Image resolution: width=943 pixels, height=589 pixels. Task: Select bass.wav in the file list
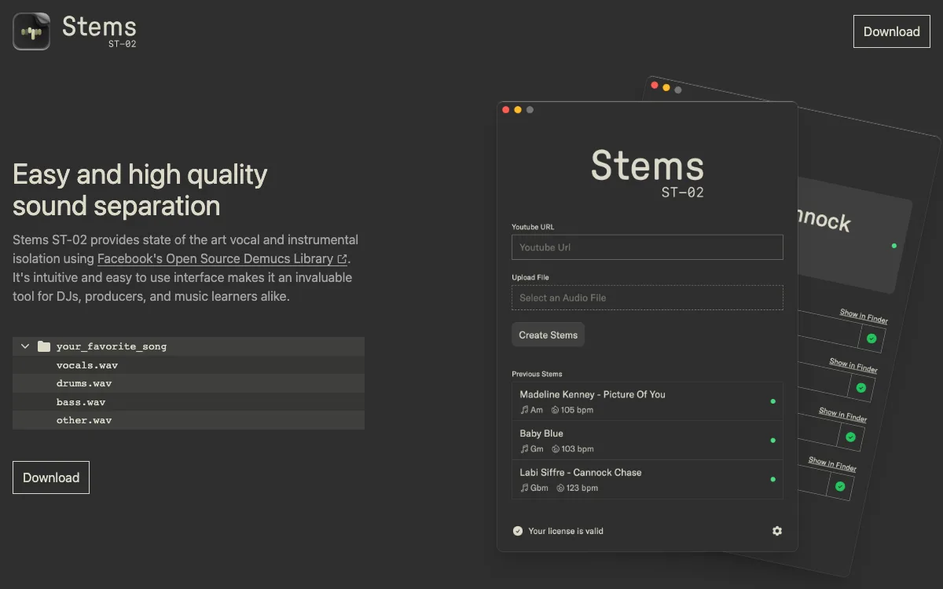pyautogui.click(x=189, y=402)
